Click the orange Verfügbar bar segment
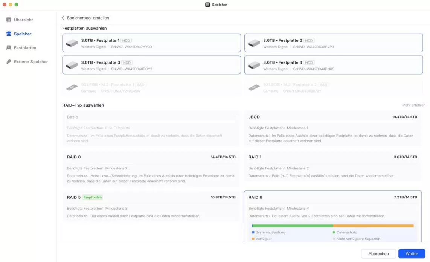The image size is (430, 262). coord(373,226)
